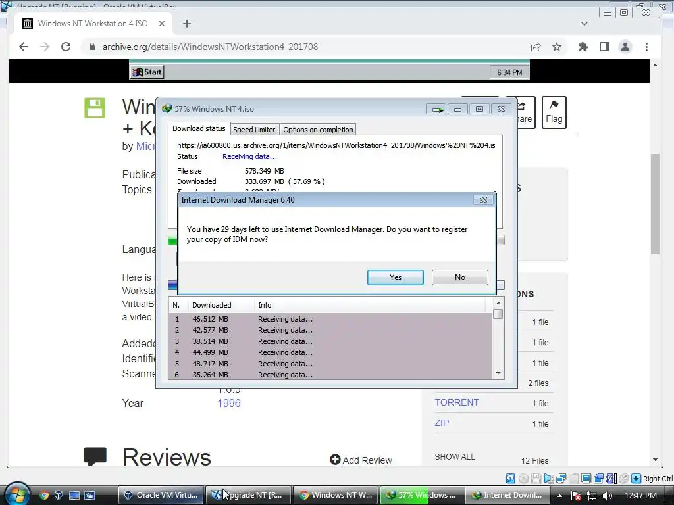This screenshot has width=674, height=505.
Task: Click Show Desktop quick launch icon
Action: [74, 495]
